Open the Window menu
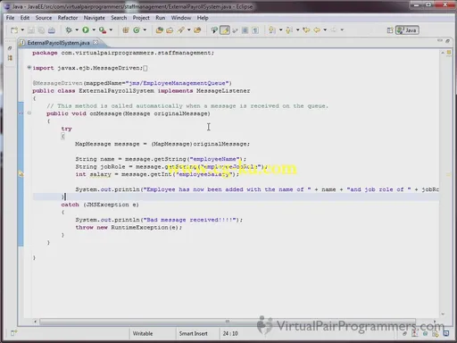The width and height of the screenshot is (457, 343). (x=181, y=18)
